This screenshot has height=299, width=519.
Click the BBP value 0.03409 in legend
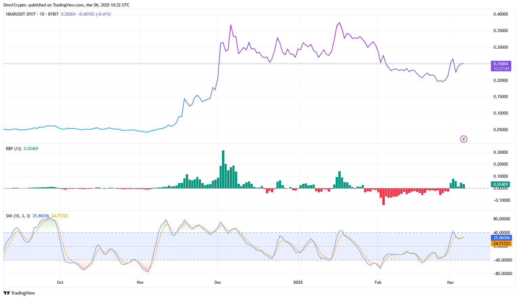click(31, 149)
